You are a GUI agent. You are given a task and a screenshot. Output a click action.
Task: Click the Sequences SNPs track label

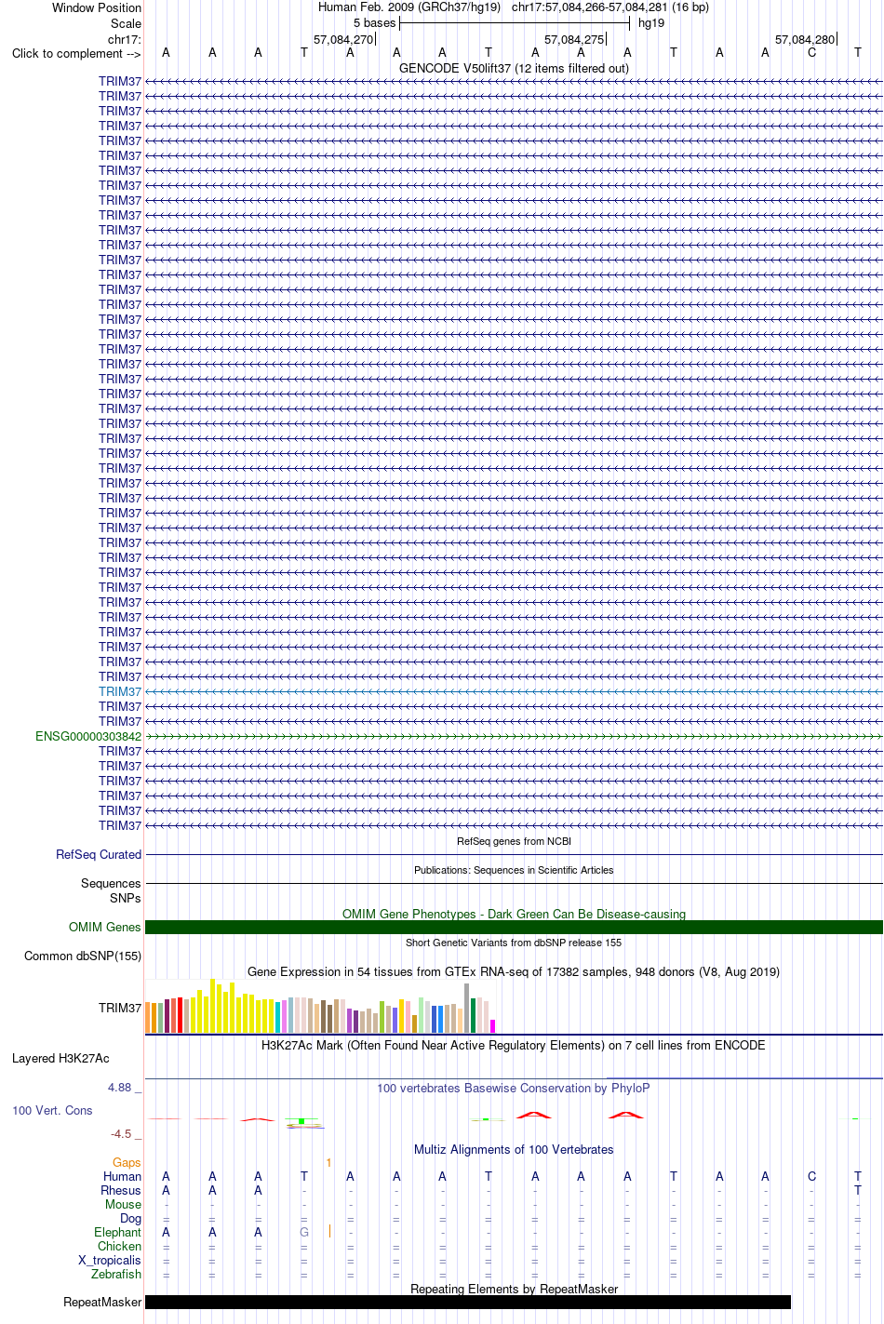(111, 890)
